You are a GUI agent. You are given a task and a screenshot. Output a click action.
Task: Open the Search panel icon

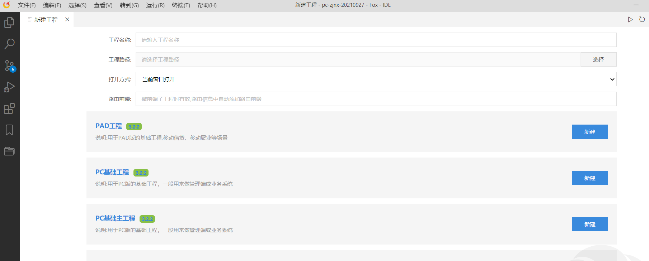click(9, 44)
